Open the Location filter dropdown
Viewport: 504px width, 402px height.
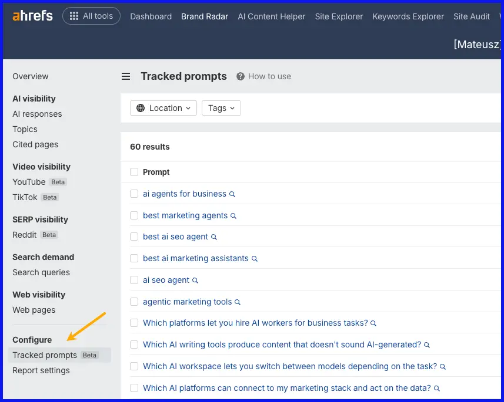[163, 108]
